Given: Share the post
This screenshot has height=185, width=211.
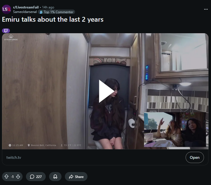Looking at the screenshot, I should click(76, 177).
